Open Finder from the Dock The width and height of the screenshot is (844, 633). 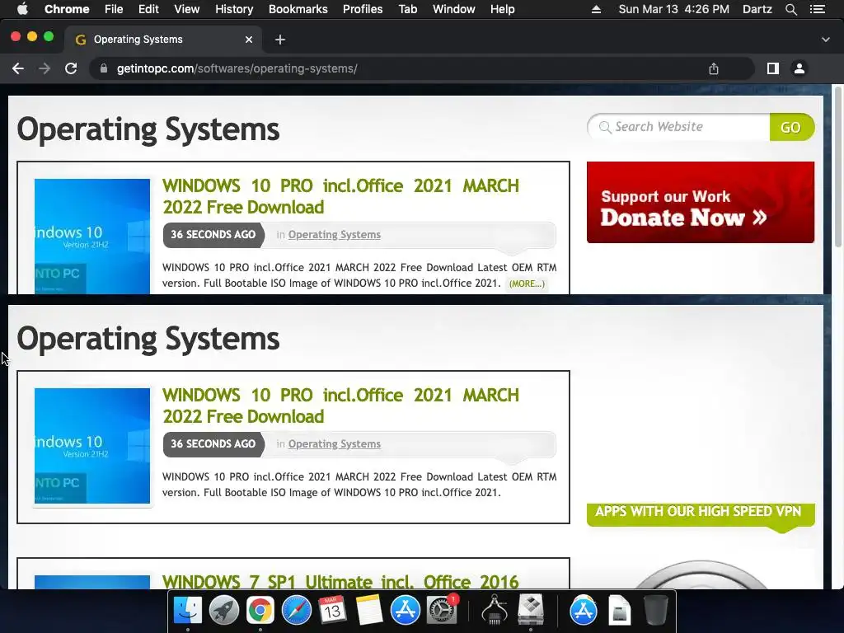coord(187,611)
